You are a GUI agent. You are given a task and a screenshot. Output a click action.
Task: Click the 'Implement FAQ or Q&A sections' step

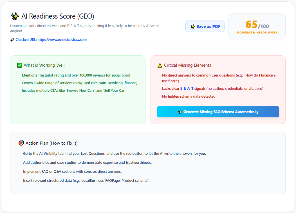(72, 171)
